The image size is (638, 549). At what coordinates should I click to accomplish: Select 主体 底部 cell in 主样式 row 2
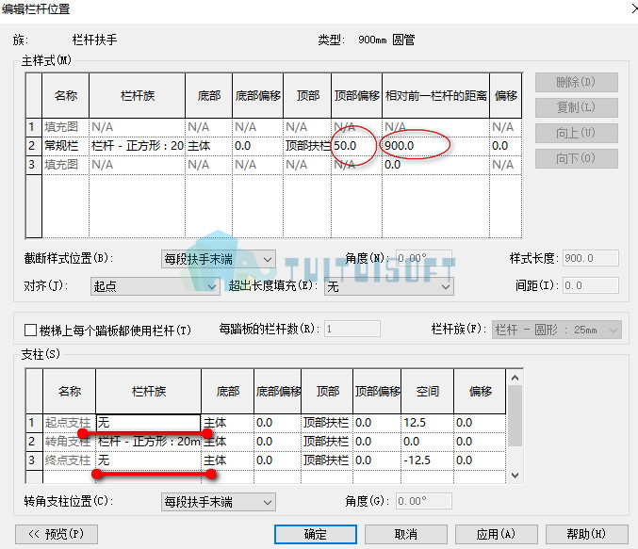(x=208, y=146)
